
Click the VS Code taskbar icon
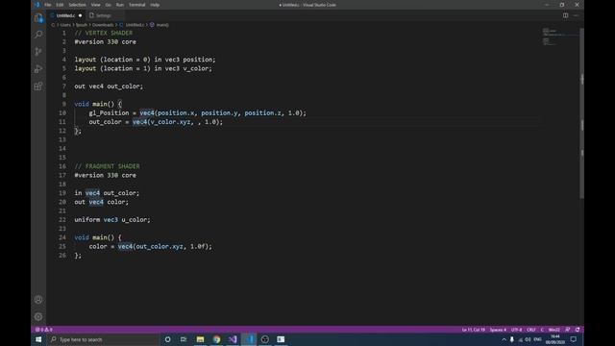(x=249, y=339)
